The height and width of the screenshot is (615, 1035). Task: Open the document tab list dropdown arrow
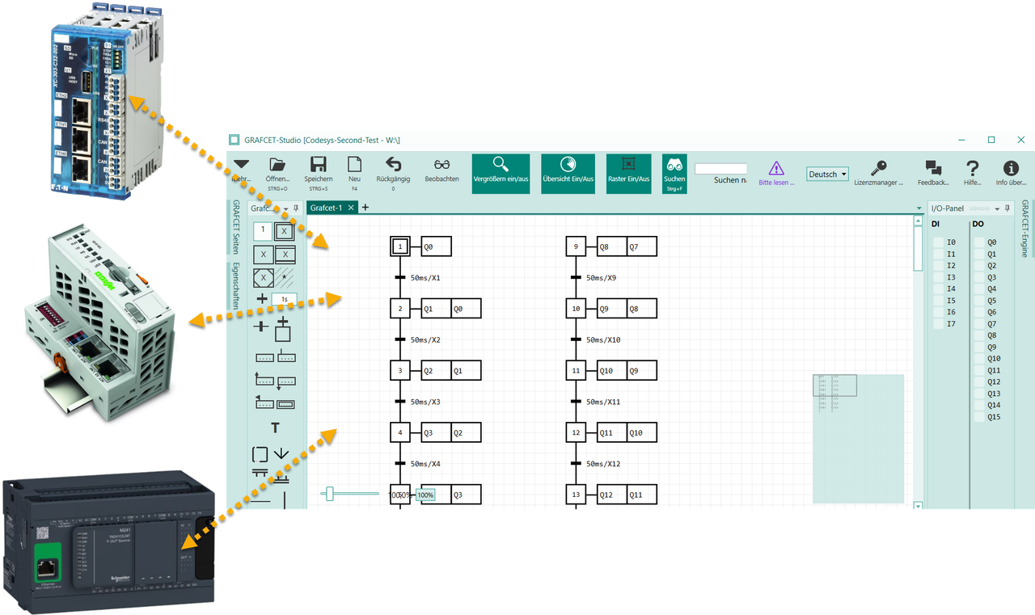[919, 209]
